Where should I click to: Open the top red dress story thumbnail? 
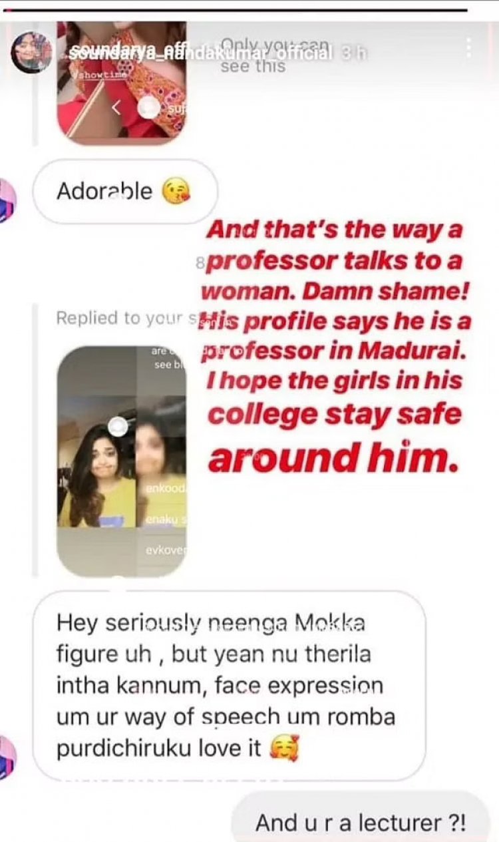[122, 83]
